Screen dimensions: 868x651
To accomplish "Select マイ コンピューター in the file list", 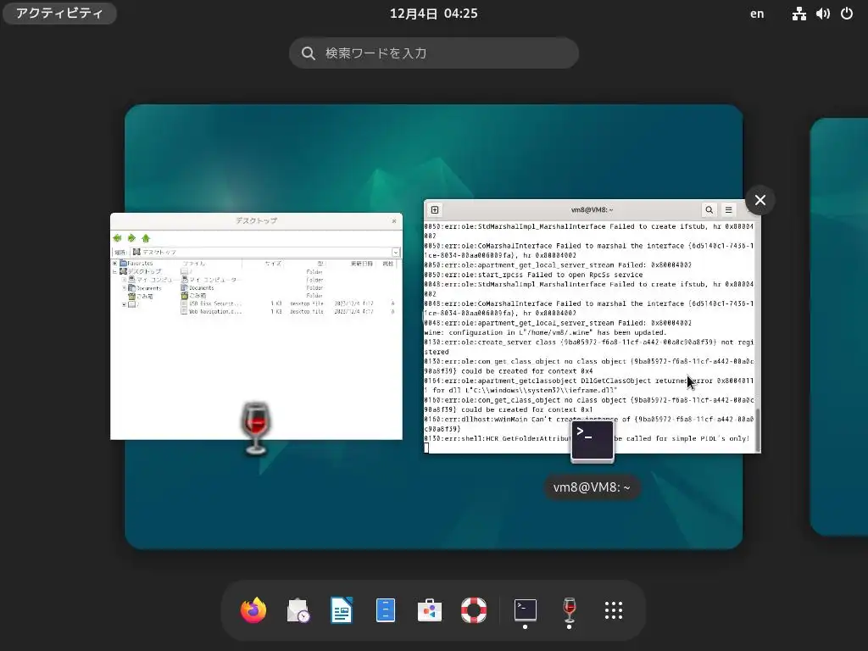I will tap(212, 280).
